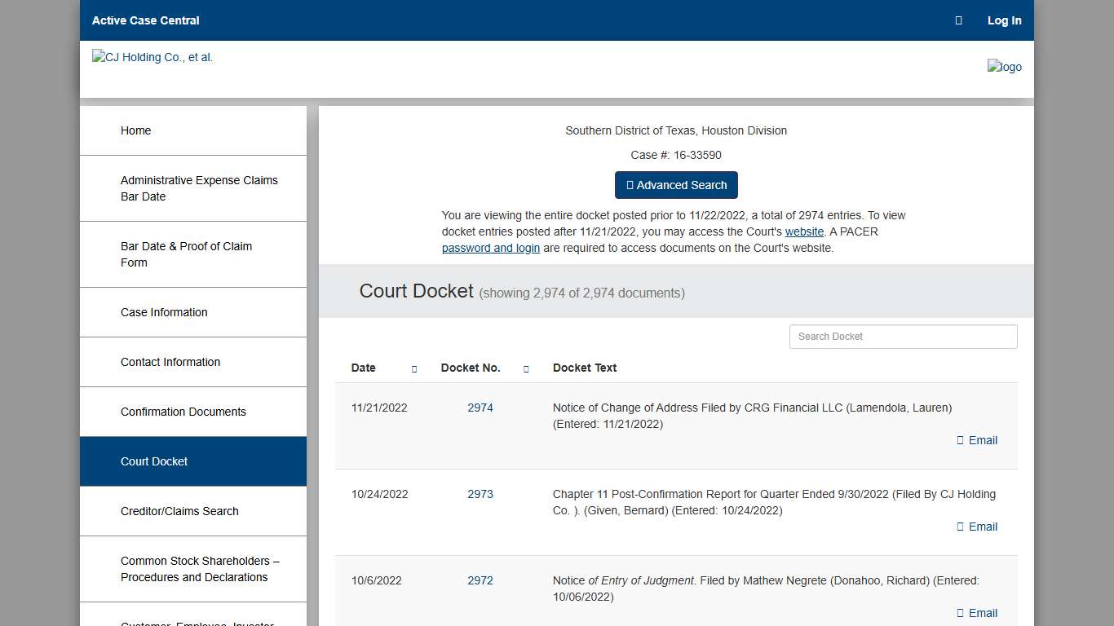Open the Advanced Search dialog

point(676,185)
